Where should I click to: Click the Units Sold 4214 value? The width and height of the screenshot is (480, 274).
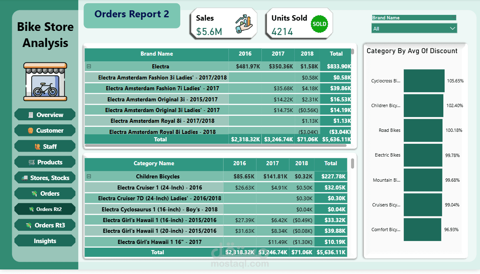pos(282,32)
